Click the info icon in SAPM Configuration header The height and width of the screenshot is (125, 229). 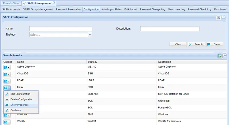click(218, 18)
